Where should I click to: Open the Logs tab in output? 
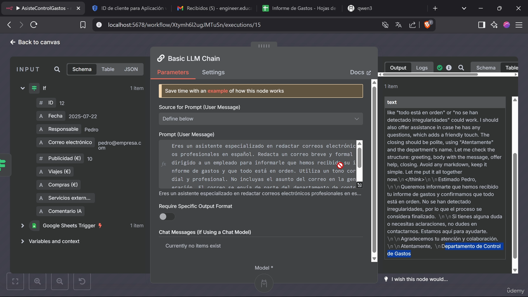[x=422, y=68]
